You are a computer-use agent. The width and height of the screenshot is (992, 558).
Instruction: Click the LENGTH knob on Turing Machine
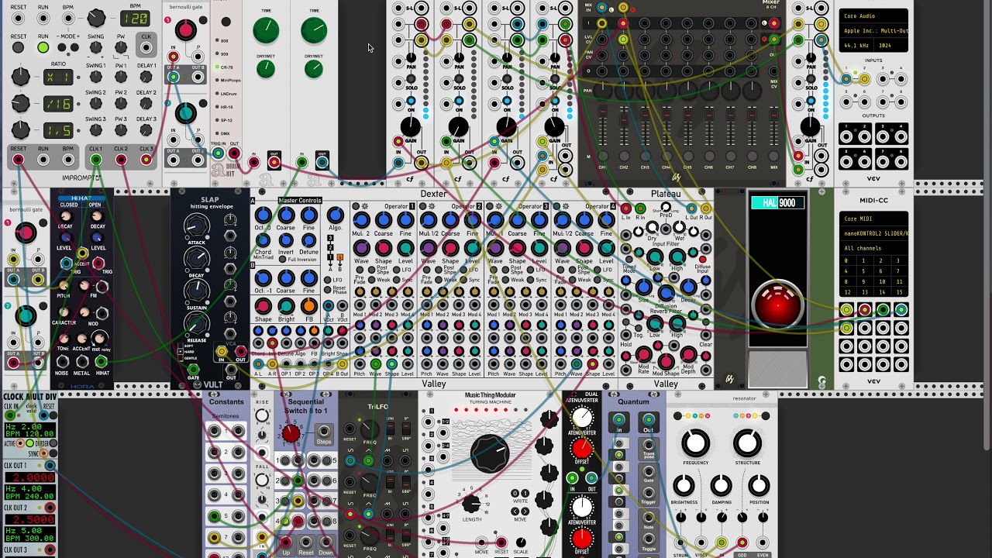point(471,504)
